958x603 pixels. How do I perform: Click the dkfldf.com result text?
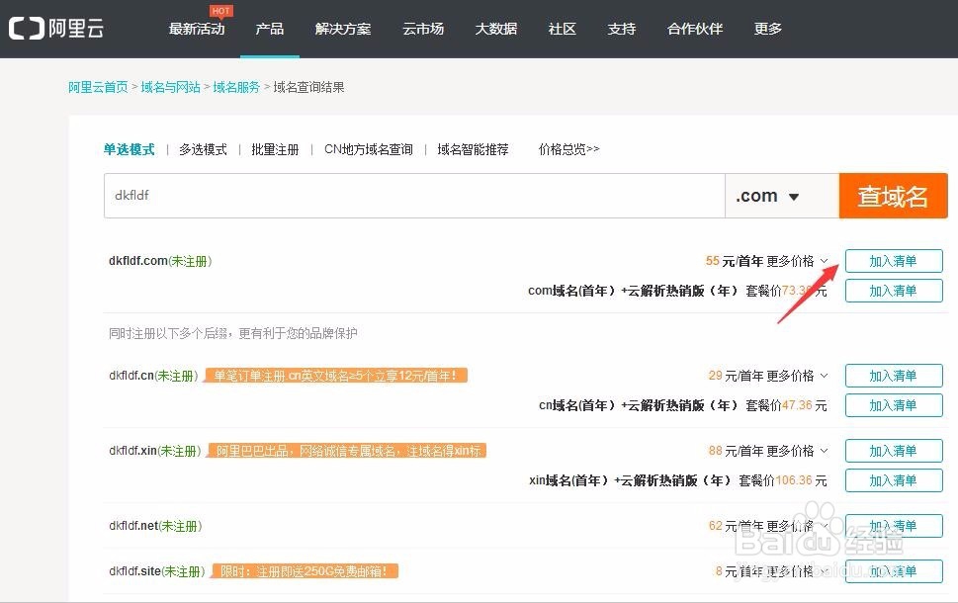[x=160, y=261]
